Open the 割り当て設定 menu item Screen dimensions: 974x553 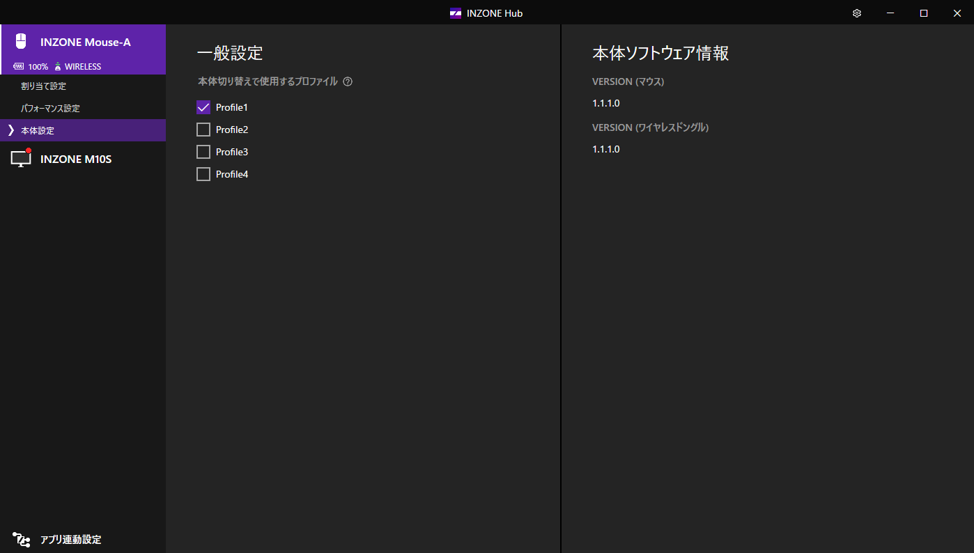point(43,86)
